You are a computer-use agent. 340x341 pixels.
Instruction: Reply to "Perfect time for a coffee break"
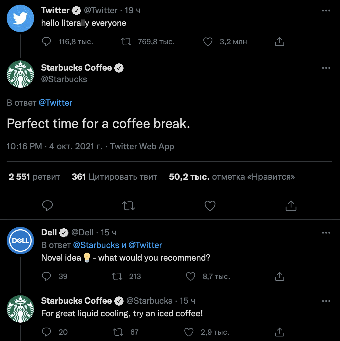(x=47, y=206)
